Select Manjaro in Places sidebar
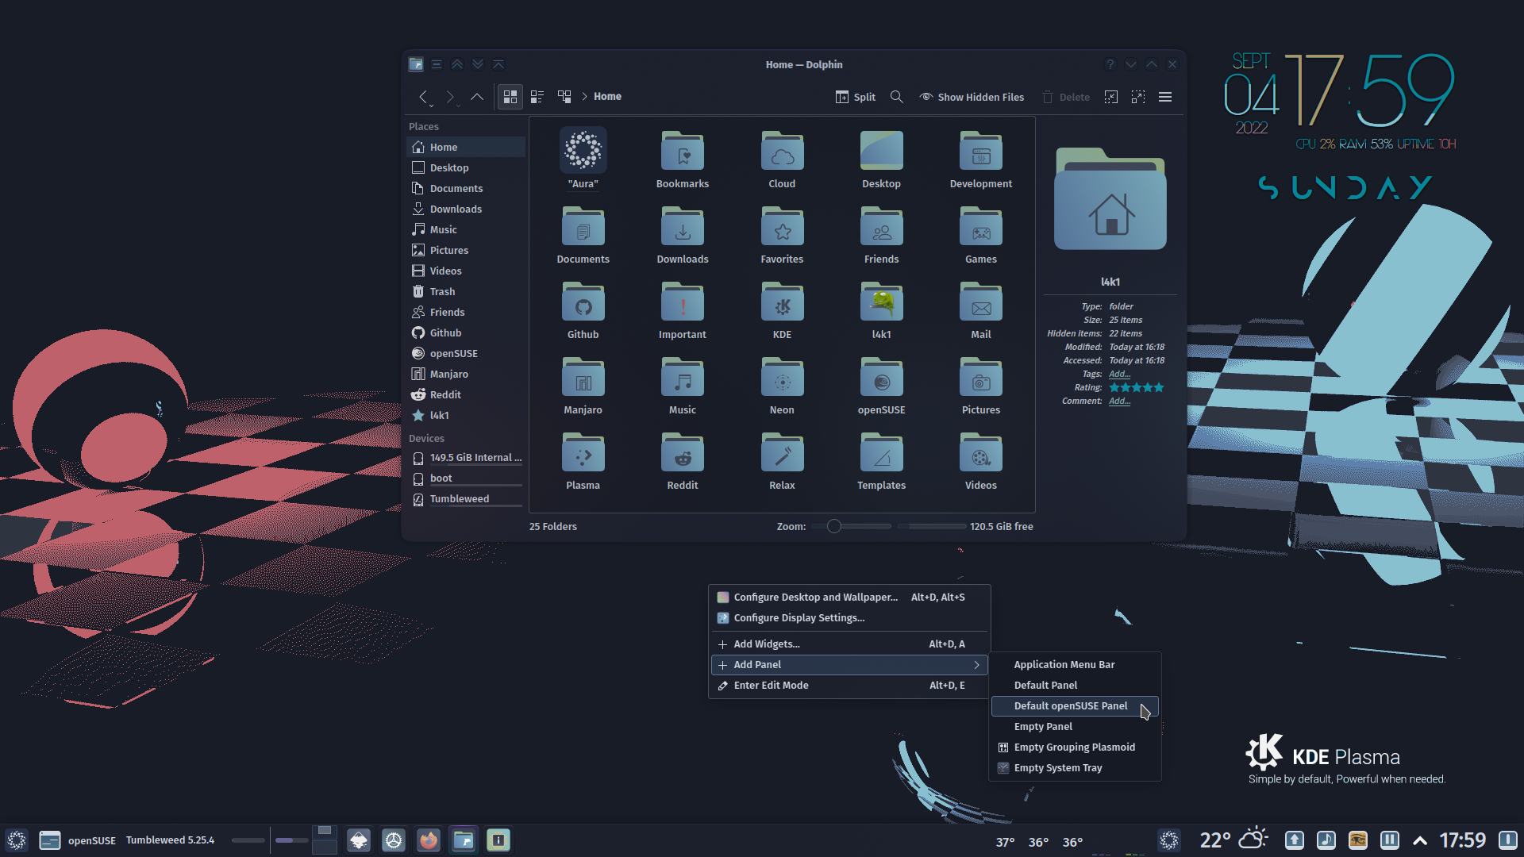This screenshot has width=1524, height=857. (x=466, y=374)
